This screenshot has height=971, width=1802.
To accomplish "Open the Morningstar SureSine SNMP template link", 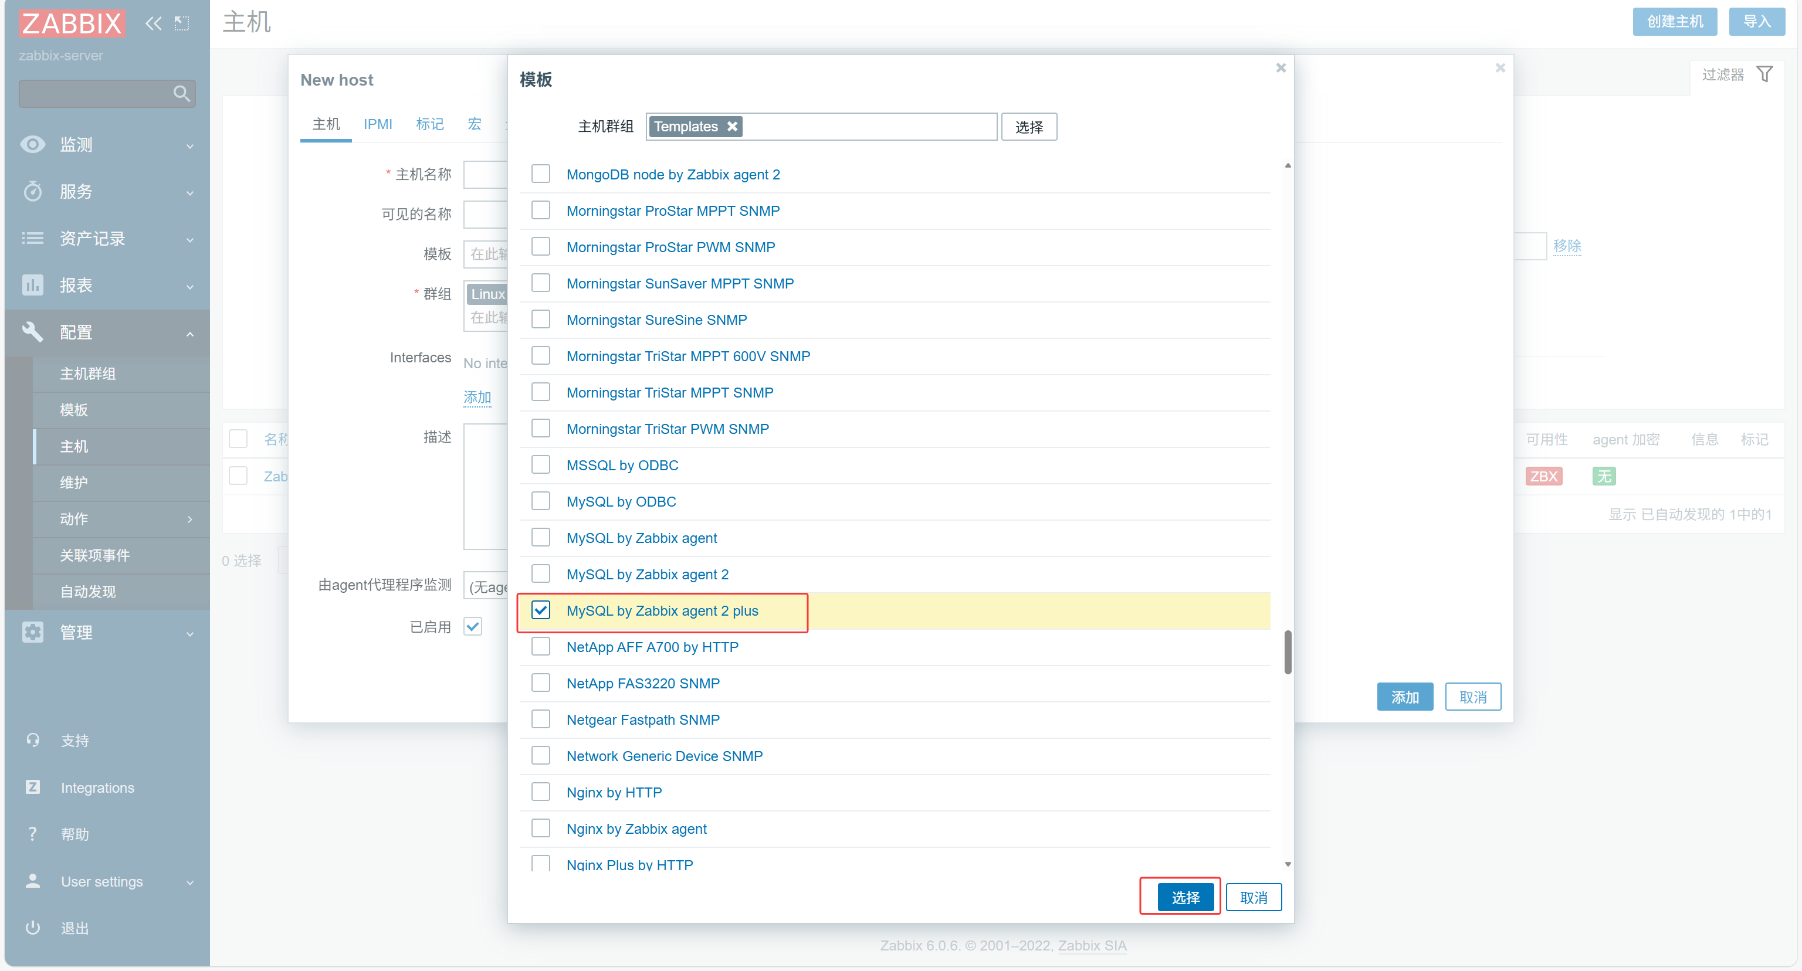I will pos(656,320).
